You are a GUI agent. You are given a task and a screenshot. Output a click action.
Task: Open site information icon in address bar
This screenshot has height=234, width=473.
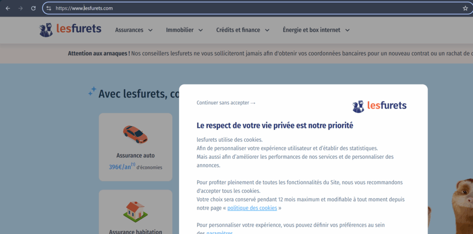[x=49, y=8]
